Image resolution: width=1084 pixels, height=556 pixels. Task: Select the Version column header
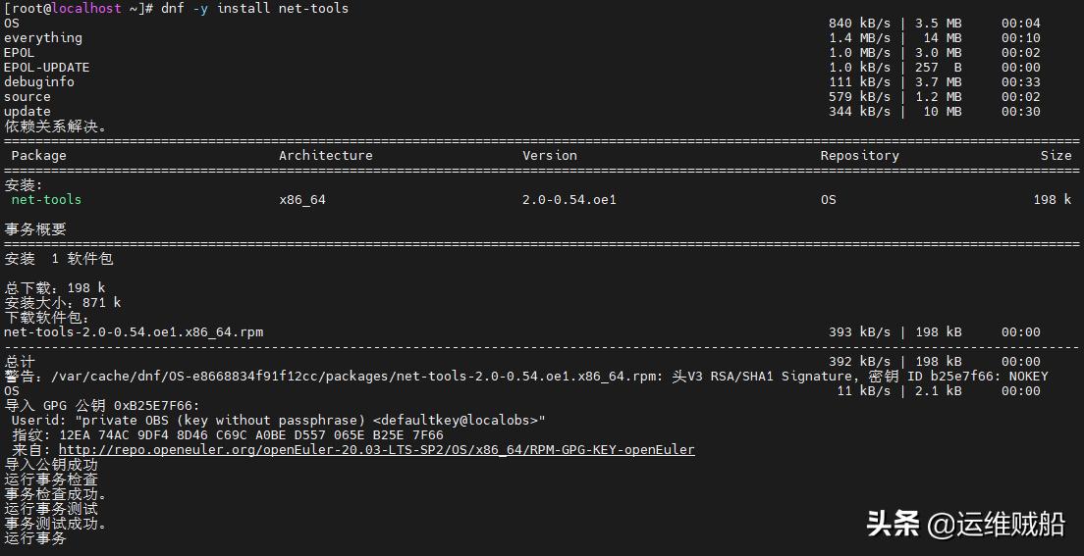coord(550,155)
